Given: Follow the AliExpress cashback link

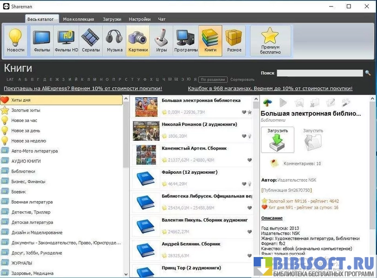Looking at the screenshot, I should pos(83,88).
